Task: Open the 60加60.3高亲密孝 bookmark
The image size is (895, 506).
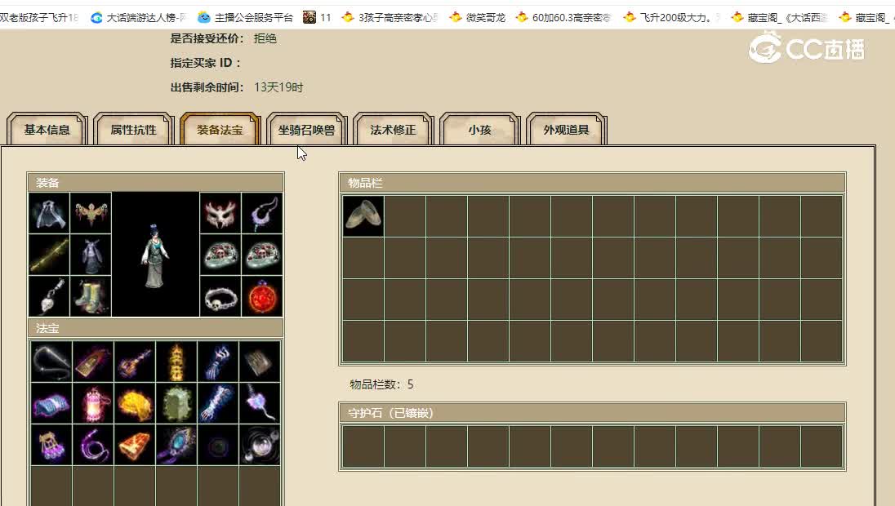Action: coord(563,18)
